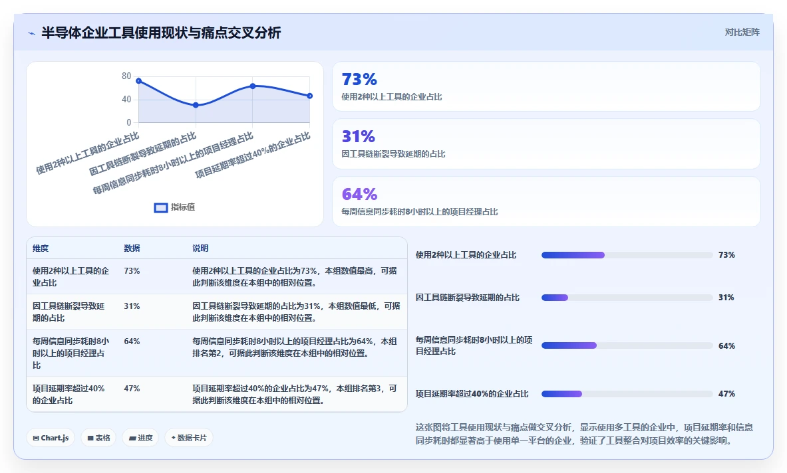
Task: Click the table description containing 本组数值最低
Action: [296, 312]
